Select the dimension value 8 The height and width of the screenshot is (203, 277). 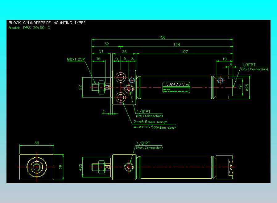[133, 59]
